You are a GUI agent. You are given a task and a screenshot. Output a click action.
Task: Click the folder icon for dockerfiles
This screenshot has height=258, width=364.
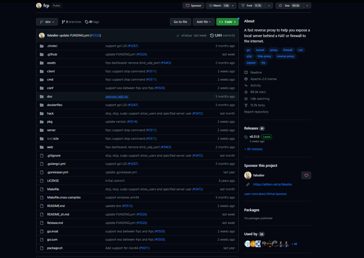(x=42, y=105)
